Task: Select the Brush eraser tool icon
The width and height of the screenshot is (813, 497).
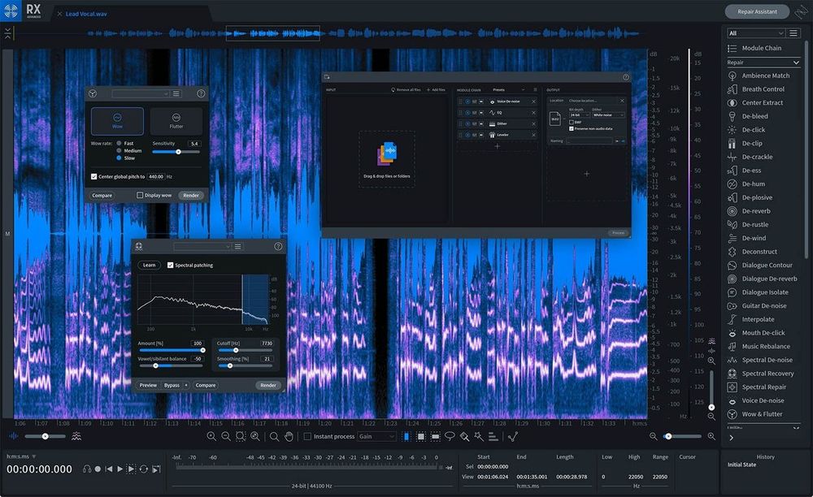Action: (463, 436)
